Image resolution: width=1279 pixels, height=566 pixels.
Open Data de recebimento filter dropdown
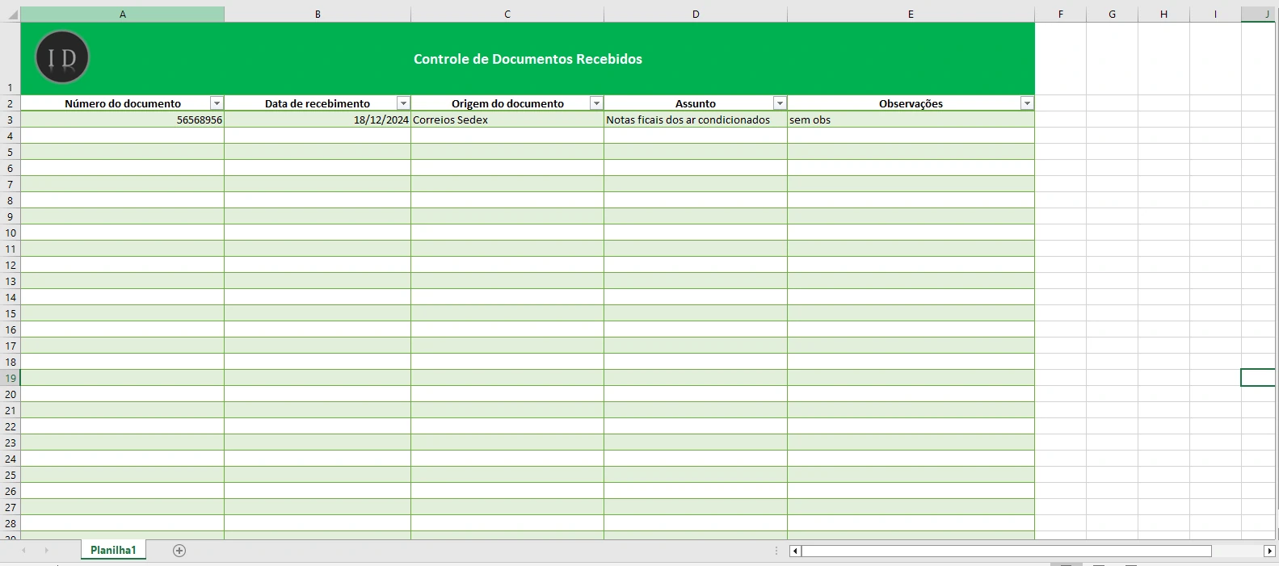tap(403, 103)
